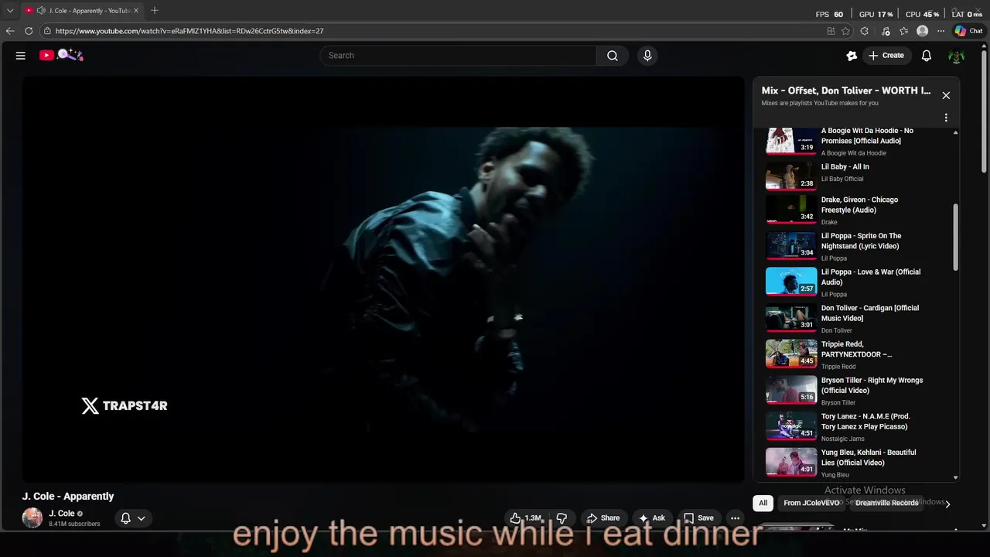Open media control music note icon
The image size is (990, 557).
(885, 31)
